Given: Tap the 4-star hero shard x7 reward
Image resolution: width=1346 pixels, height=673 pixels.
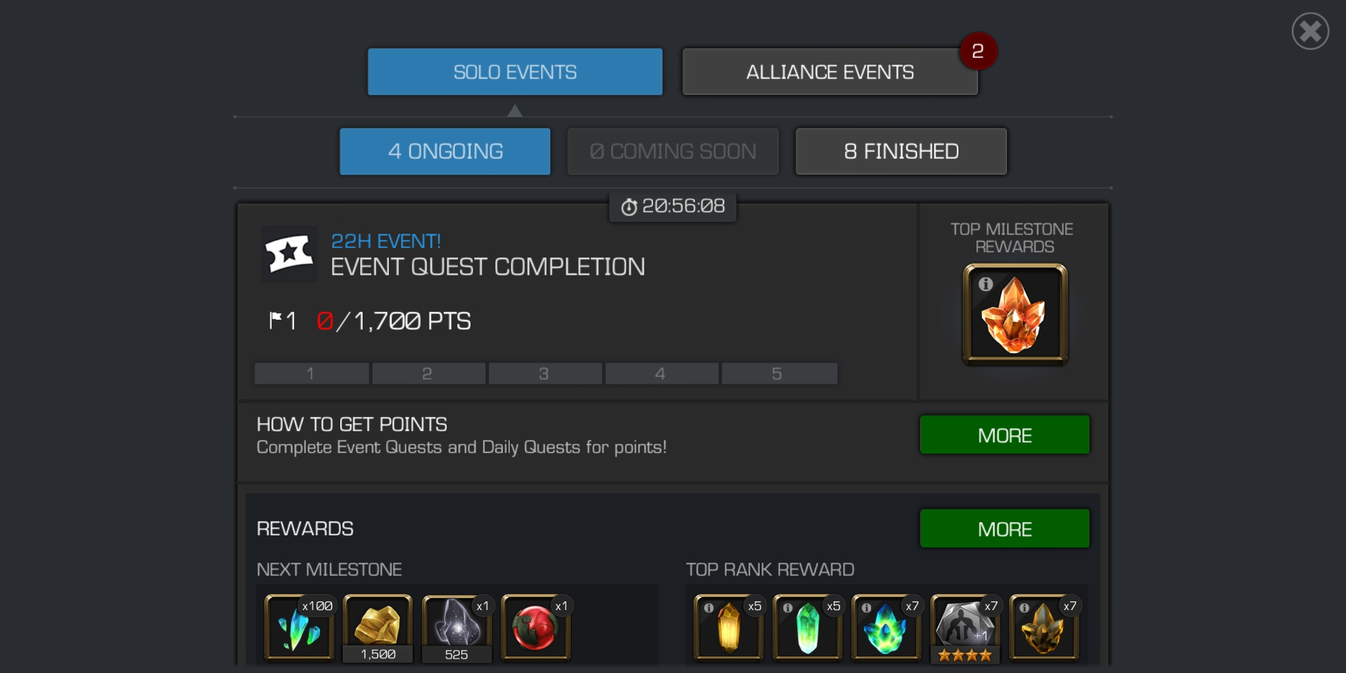Looking at the screenshot, I should point(965,628).
